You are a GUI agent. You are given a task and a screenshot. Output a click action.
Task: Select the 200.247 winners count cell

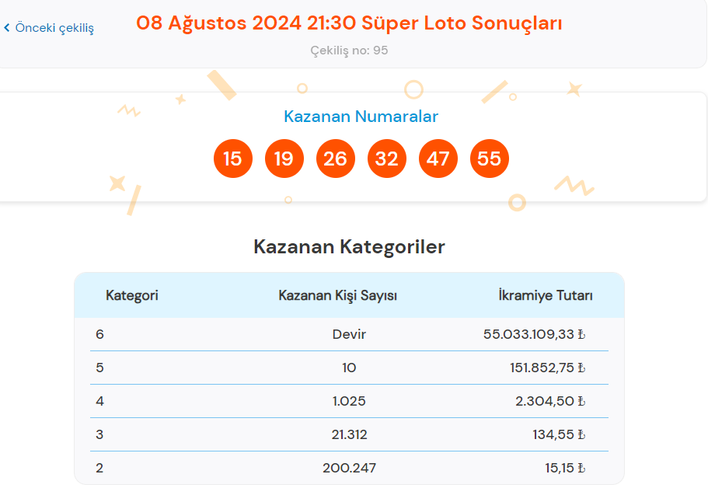pyautogui.click(x=349, y=468)
